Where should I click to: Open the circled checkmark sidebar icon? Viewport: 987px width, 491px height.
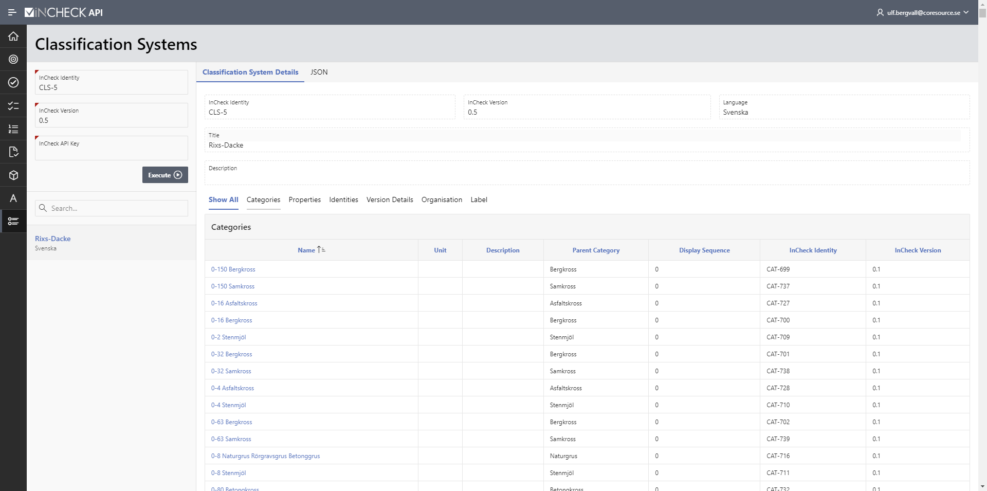point(13,82)
